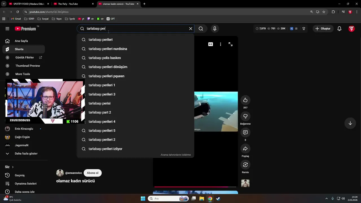
Task: Expand the Siz section chevron
Action: click(x=13, y=167)
